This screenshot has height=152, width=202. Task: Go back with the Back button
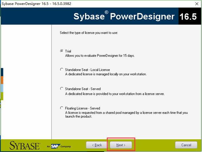point(97,145)
